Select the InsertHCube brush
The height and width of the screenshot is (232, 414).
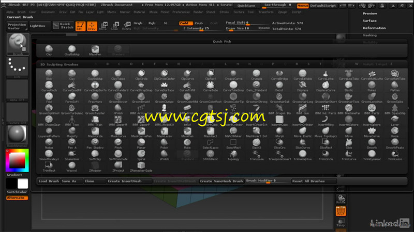point(279,121)
